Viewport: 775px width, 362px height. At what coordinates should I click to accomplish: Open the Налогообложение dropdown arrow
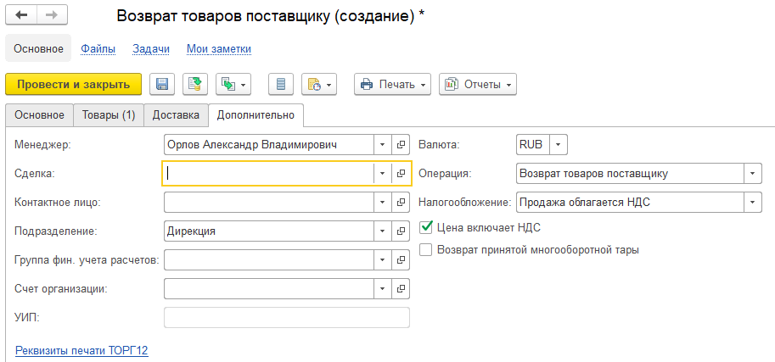tap(752, 202)
